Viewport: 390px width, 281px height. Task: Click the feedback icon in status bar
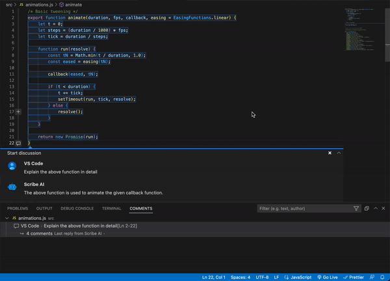coord(372,277)
